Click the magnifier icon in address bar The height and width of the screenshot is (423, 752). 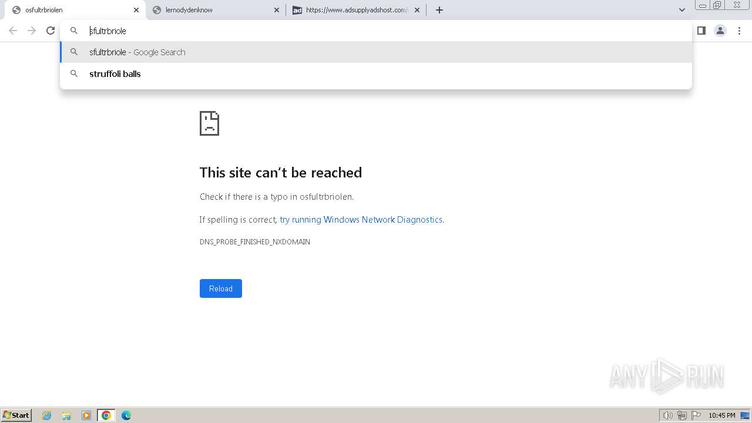[74, 31]
